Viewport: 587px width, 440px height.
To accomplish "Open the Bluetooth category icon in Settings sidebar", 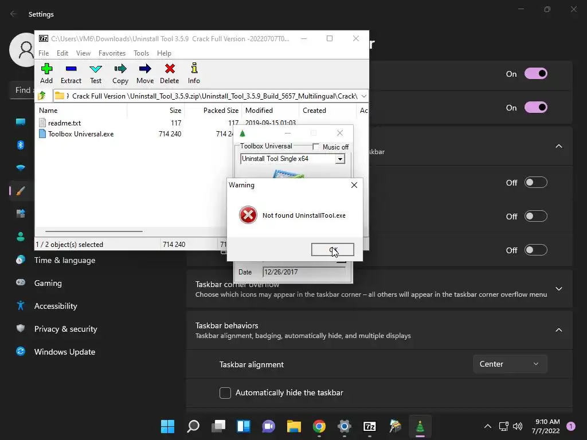I will tap(21, 145).
